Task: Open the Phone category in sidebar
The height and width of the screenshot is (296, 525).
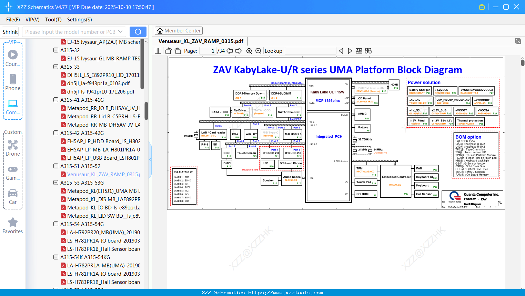Action: (x=13, y=82)
